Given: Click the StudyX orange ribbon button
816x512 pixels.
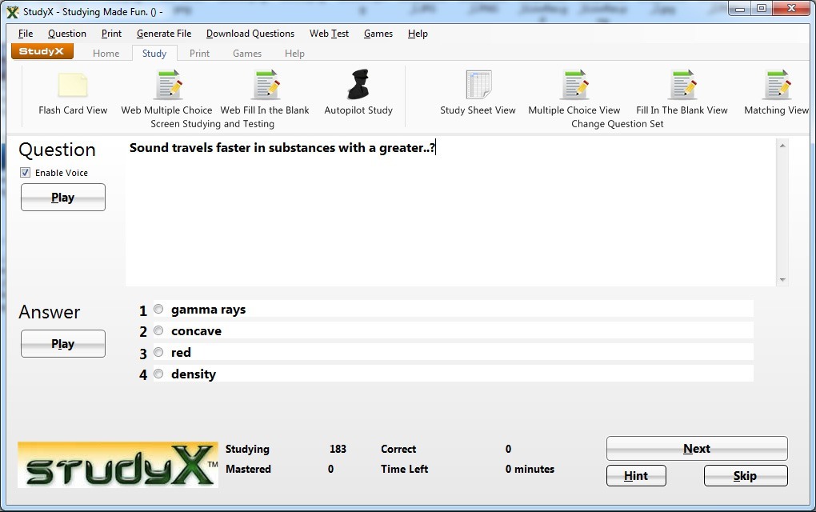Looking at the screenshot, I should point(42,51).
